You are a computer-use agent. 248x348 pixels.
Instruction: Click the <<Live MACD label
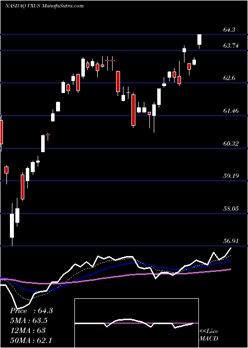tap(209, 335)
